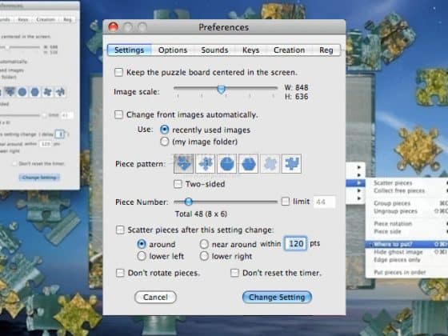Open the Reg tab

(x=326, y=50)
